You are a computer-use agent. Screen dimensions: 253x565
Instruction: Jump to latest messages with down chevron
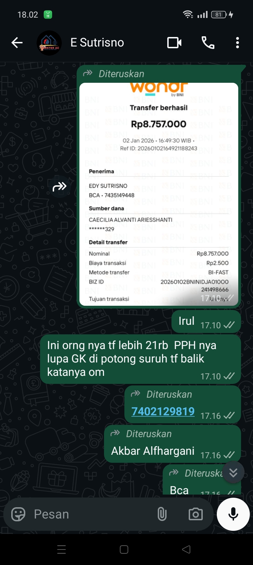(x=233, y=473)
